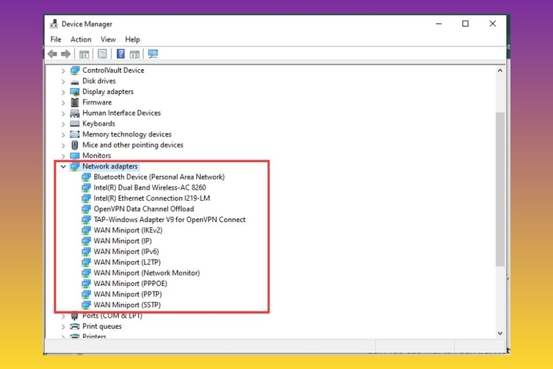
Task: Expand the Memory technology devices node
Action: click(x=63, y=134)
